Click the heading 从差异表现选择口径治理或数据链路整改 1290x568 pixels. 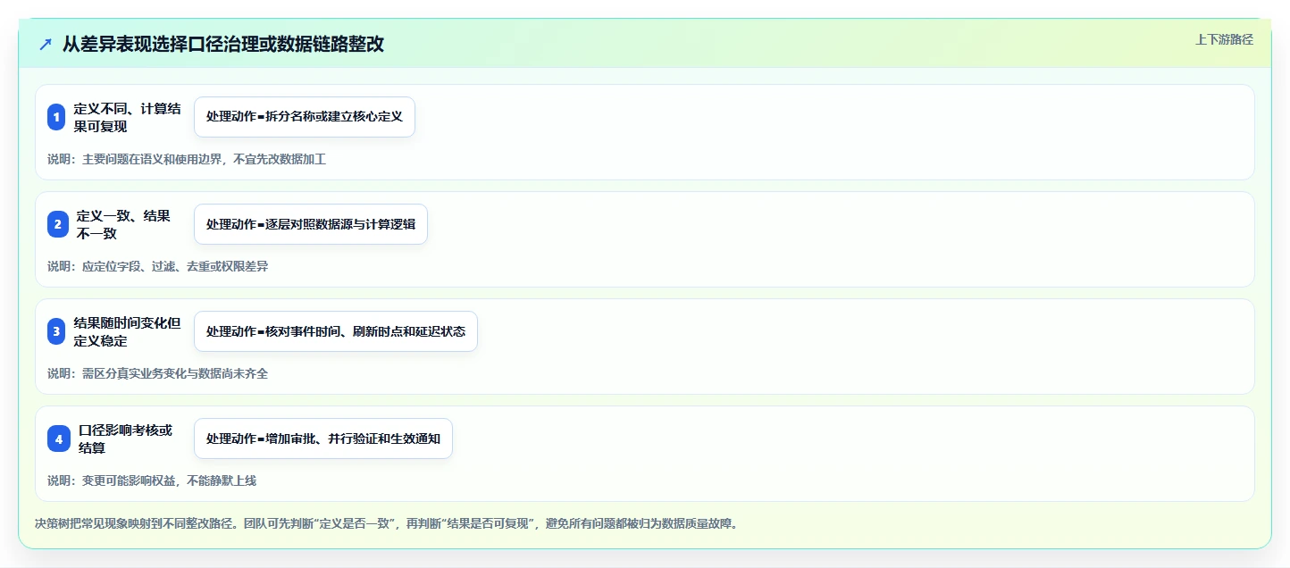pyautogui.click(x=223, y=45)
